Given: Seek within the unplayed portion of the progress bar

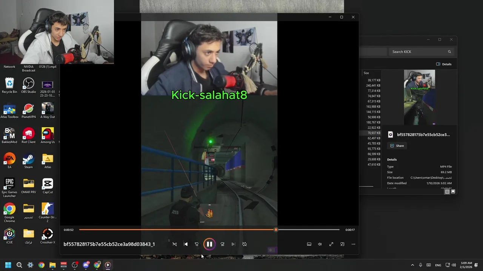Looking at the screenshot, I should [x=308, y=230].
